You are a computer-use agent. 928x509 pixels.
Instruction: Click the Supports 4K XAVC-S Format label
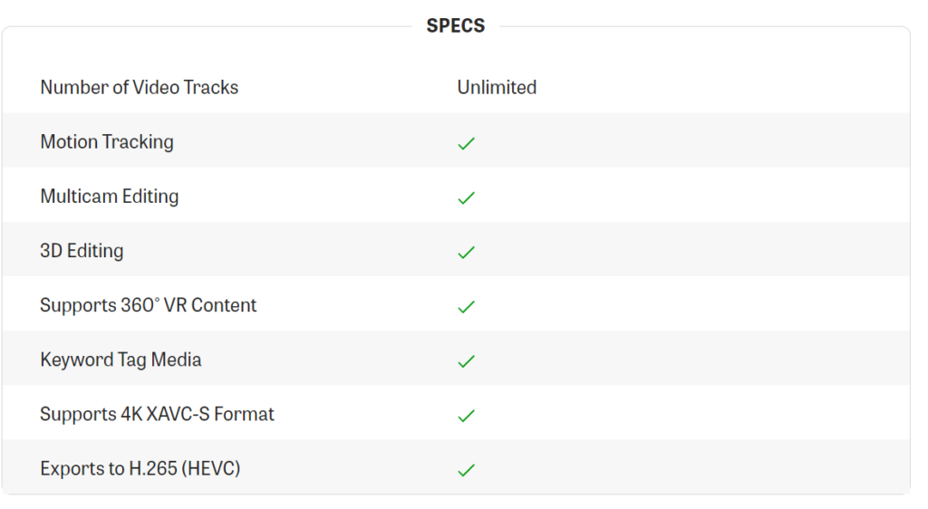click(157, 414)
